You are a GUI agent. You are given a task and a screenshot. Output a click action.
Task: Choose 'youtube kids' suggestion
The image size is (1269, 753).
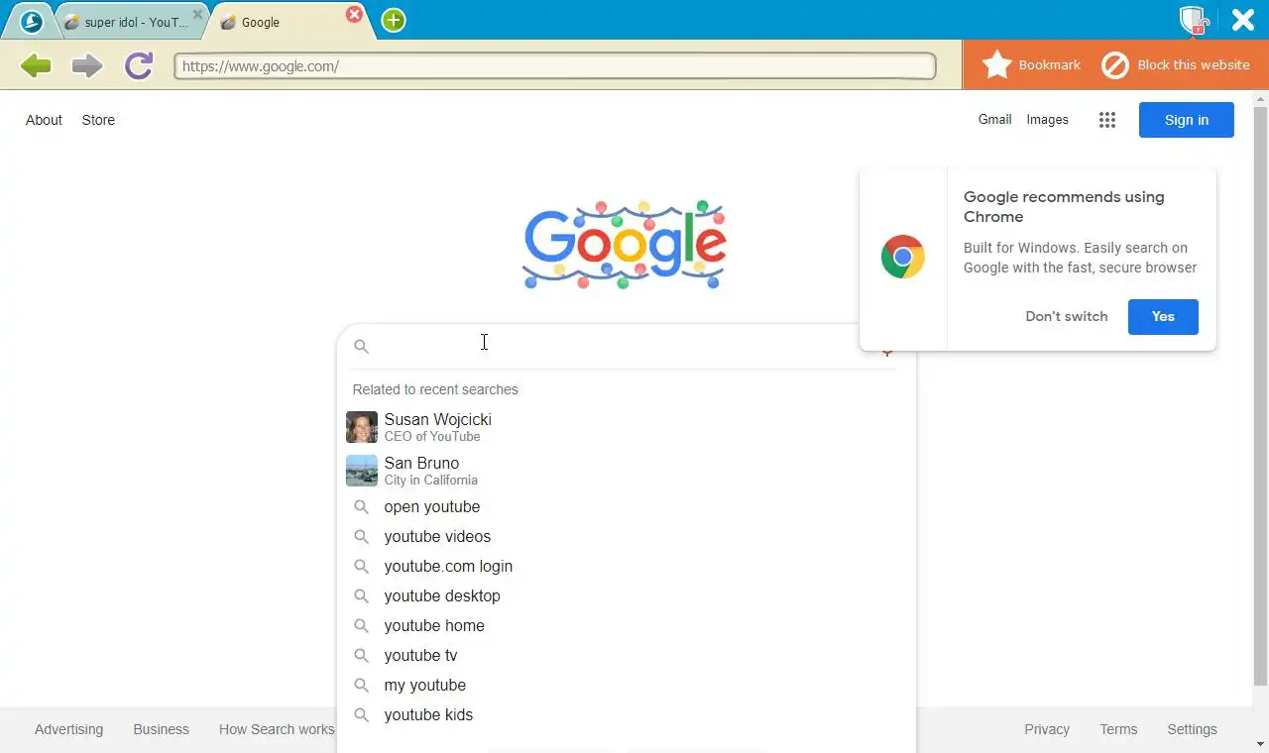tap(627, 714)
